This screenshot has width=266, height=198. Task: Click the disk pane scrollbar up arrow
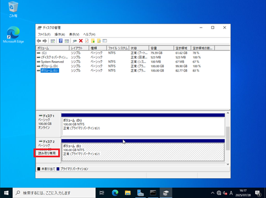tap(228, 113)
